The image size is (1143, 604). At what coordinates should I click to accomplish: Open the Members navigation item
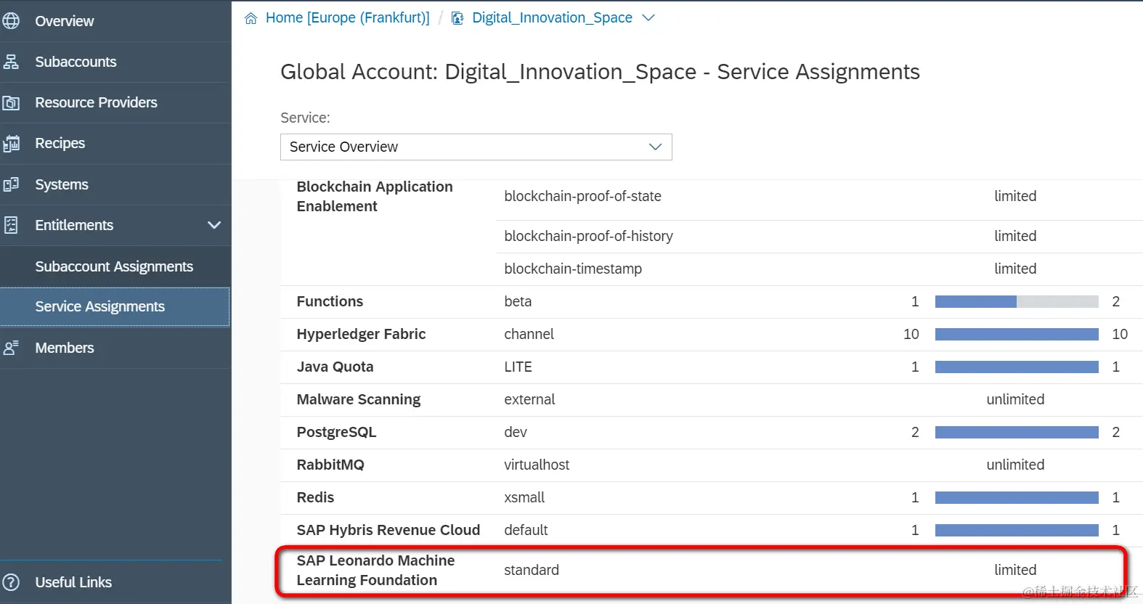click(65, 348)
